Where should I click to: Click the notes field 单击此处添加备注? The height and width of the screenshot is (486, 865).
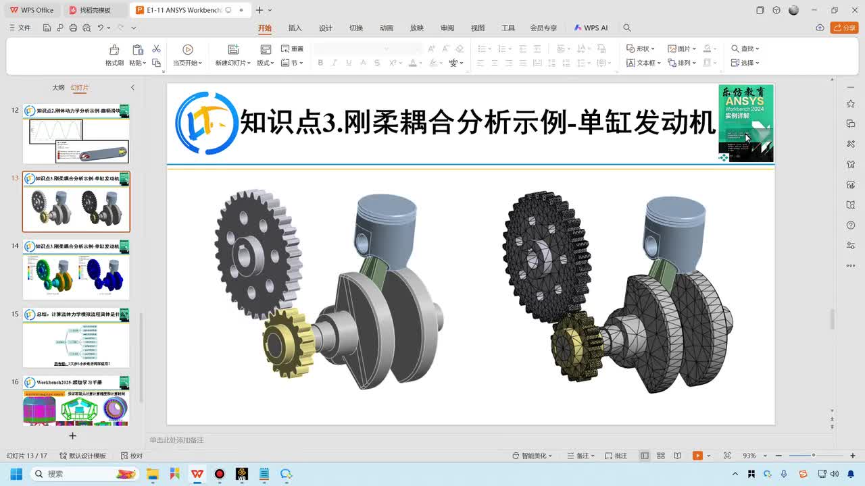(177, 440)
